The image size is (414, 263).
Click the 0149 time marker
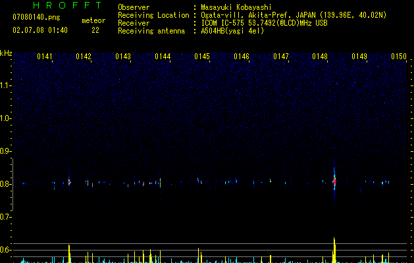coord(359,57)
